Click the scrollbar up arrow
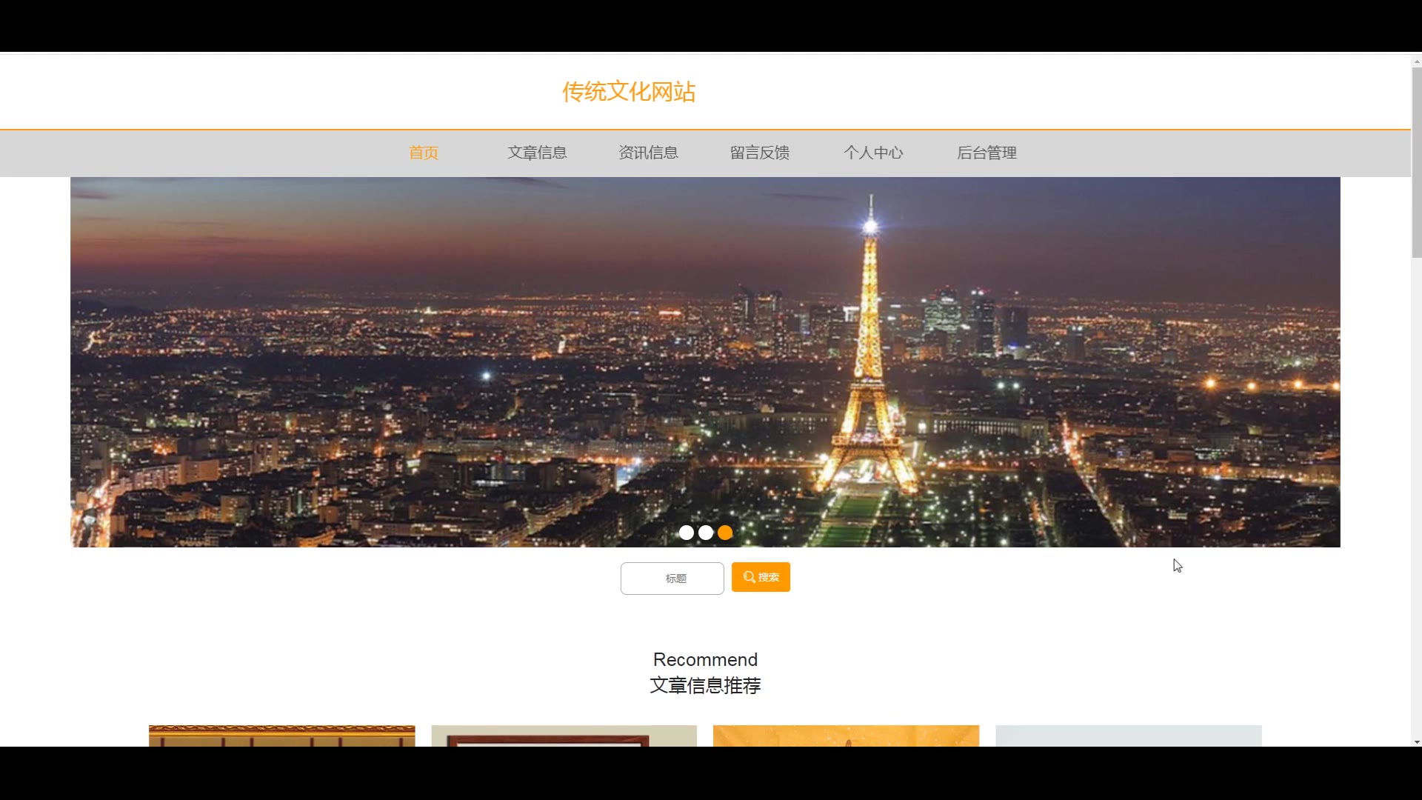The width and height of the screenshot is (1422, 800). (x=1416, y=61)
